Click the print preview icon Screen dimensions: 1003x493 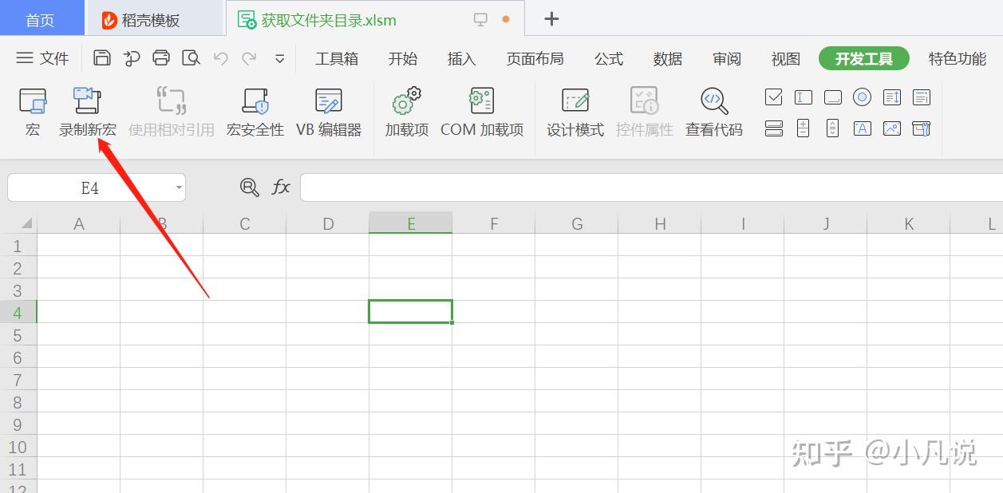coord(191,58)
